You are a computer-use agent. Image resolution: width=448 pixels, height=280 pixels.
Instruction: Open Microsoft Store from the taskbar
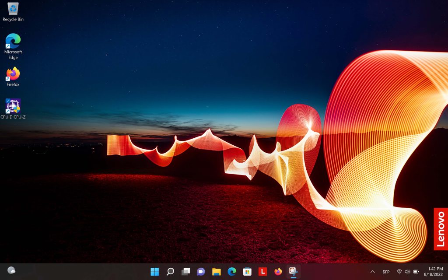point(247,272)
